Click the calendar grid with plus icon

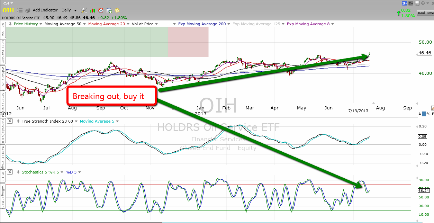tap(109, 10)
